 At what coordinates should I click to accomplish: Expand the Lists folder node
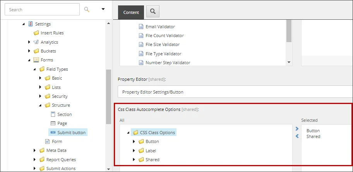[x=40, y=87]
